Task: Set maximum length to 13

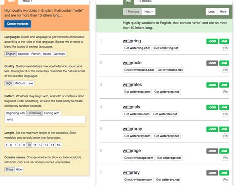Action: tap(47, 145)
